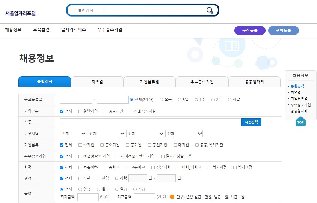This screenshot has width=317, height=203.
Task: Open the third 근무지역 dropdown
Action: click(x=145, y=134)
